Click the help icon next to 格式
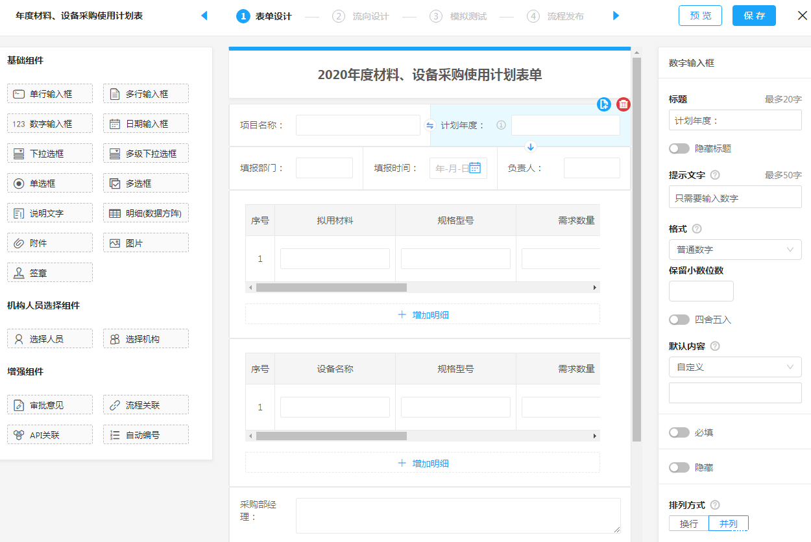The image size is (811, 542). (697, 229)
